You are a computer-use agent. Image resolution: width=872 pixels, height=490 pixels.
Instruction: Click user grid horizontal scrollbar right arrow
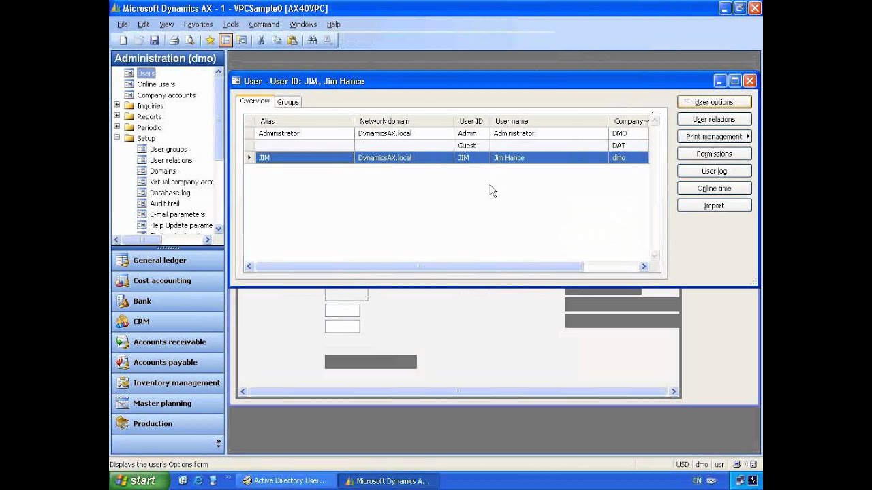tap(644, 267)
